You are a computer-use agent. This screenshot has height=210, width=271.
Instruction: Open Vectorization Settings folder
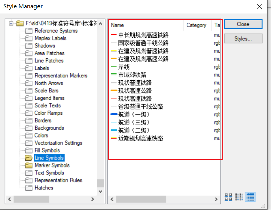pyautogui.click(x=58, y=143)
